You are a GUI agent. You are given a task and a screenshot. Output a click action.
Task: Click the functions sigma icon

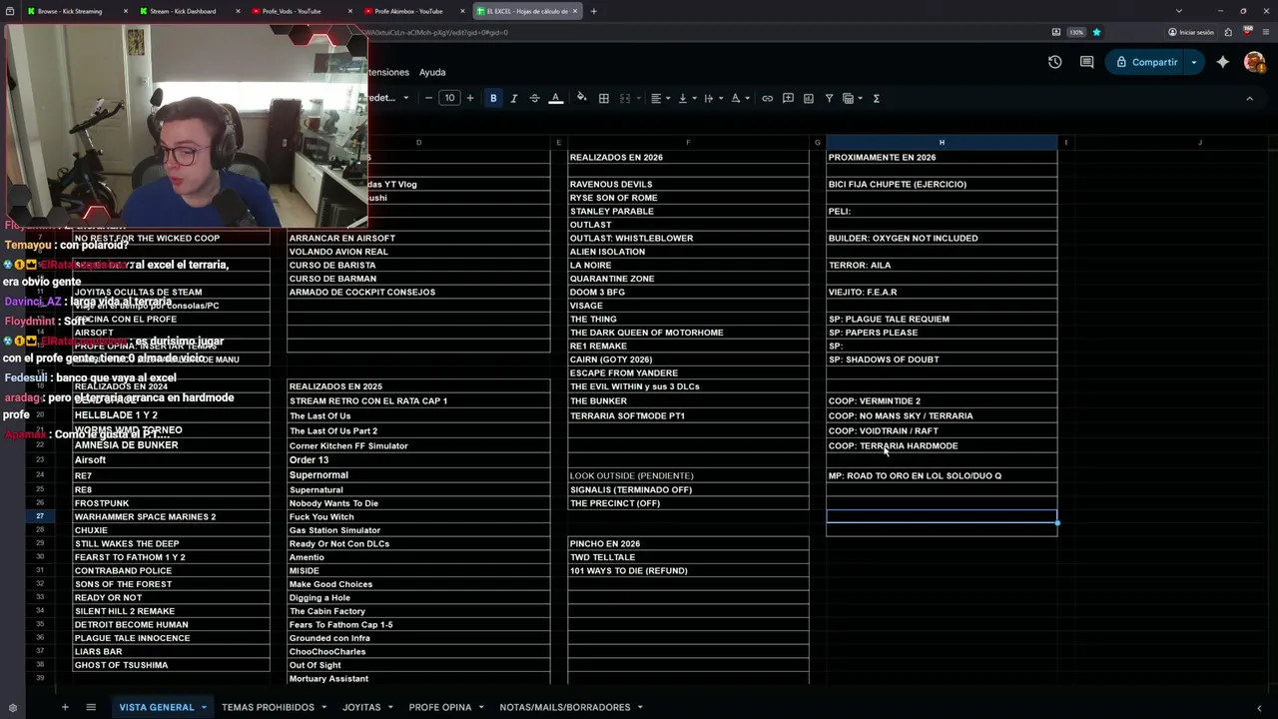pos(876,98)
